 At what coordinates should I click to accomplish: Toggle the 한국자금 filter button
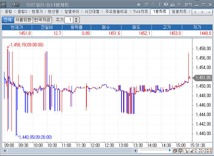[42, 20]
